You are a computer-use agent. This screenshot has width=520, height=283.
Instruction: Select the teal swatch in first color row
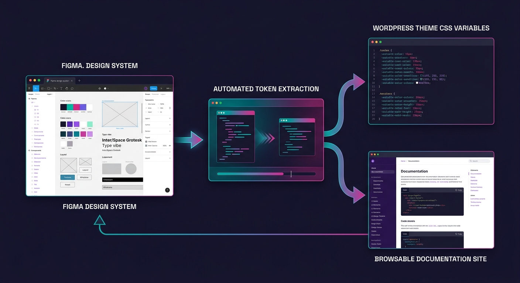[70, 107]
